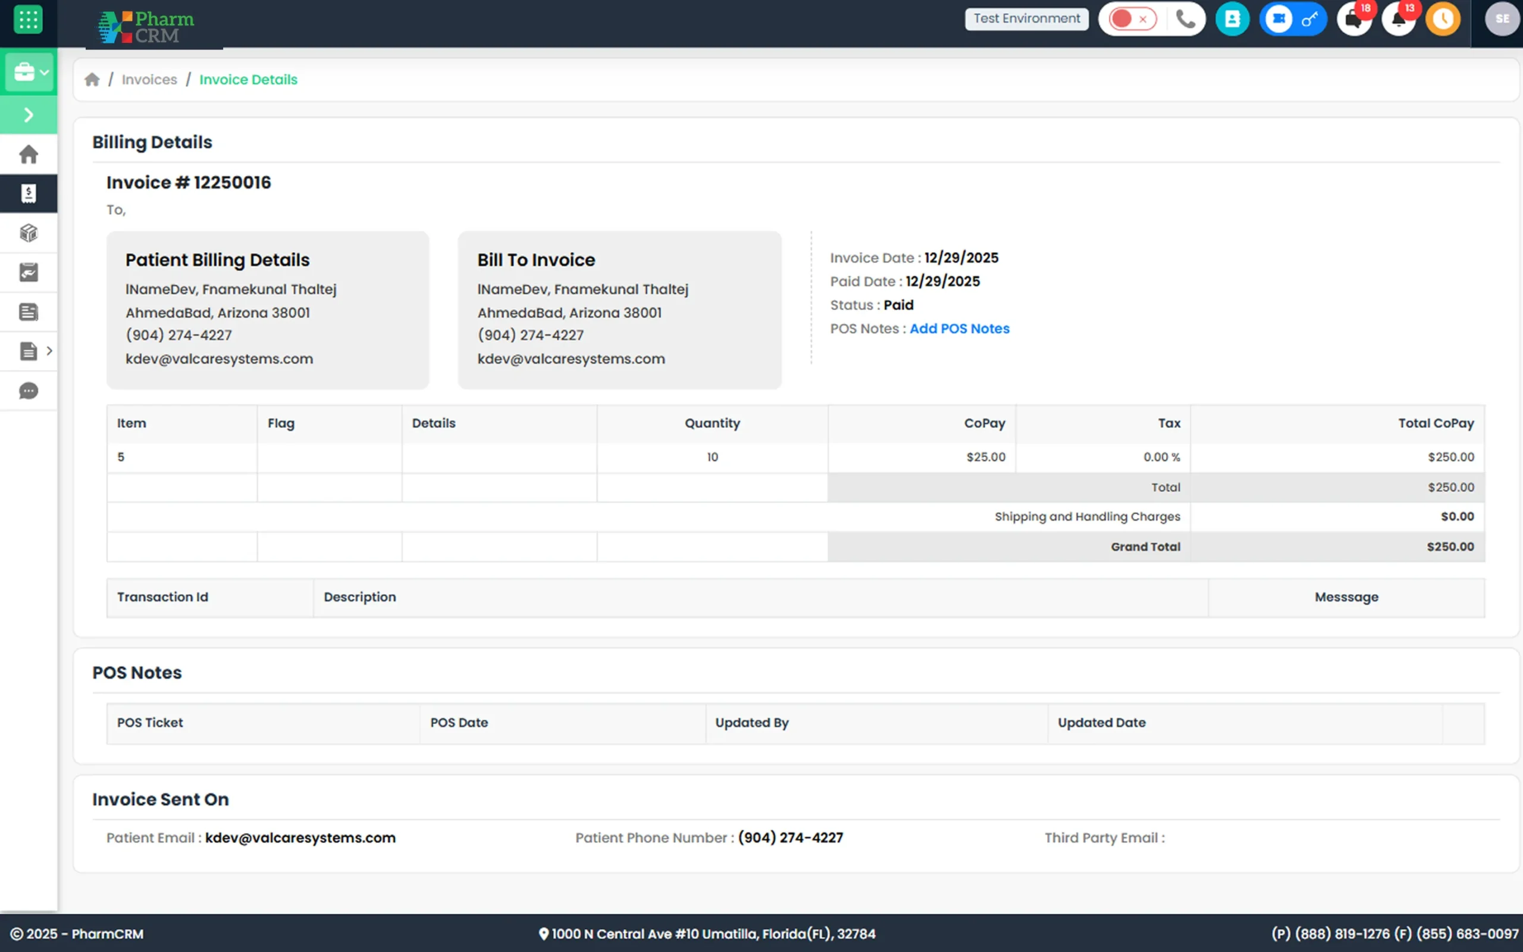The height and width of the screenshot is (952, 1523).
Task: Click invoice number 12250016 heading
Action: 188,183
